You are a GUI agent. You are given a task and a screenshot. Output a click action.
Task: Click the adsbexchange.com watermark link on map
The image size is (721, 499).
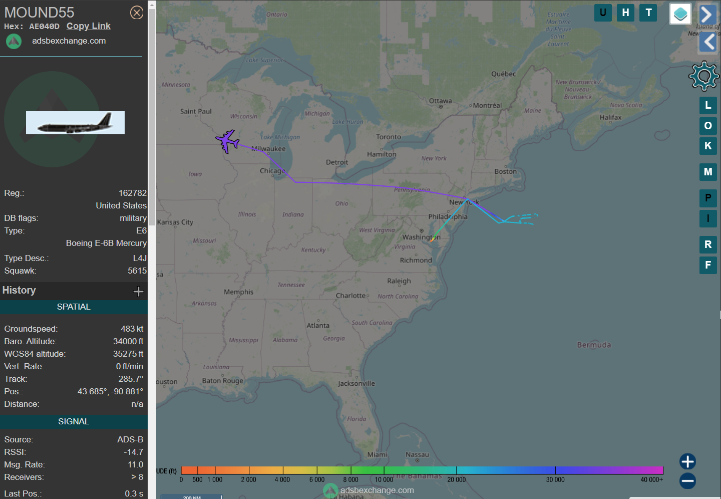[377, 490]
